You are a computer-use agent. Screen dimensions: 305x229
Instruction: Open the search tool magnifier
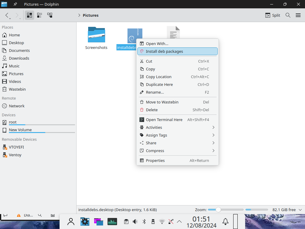[x=288, y=15]
